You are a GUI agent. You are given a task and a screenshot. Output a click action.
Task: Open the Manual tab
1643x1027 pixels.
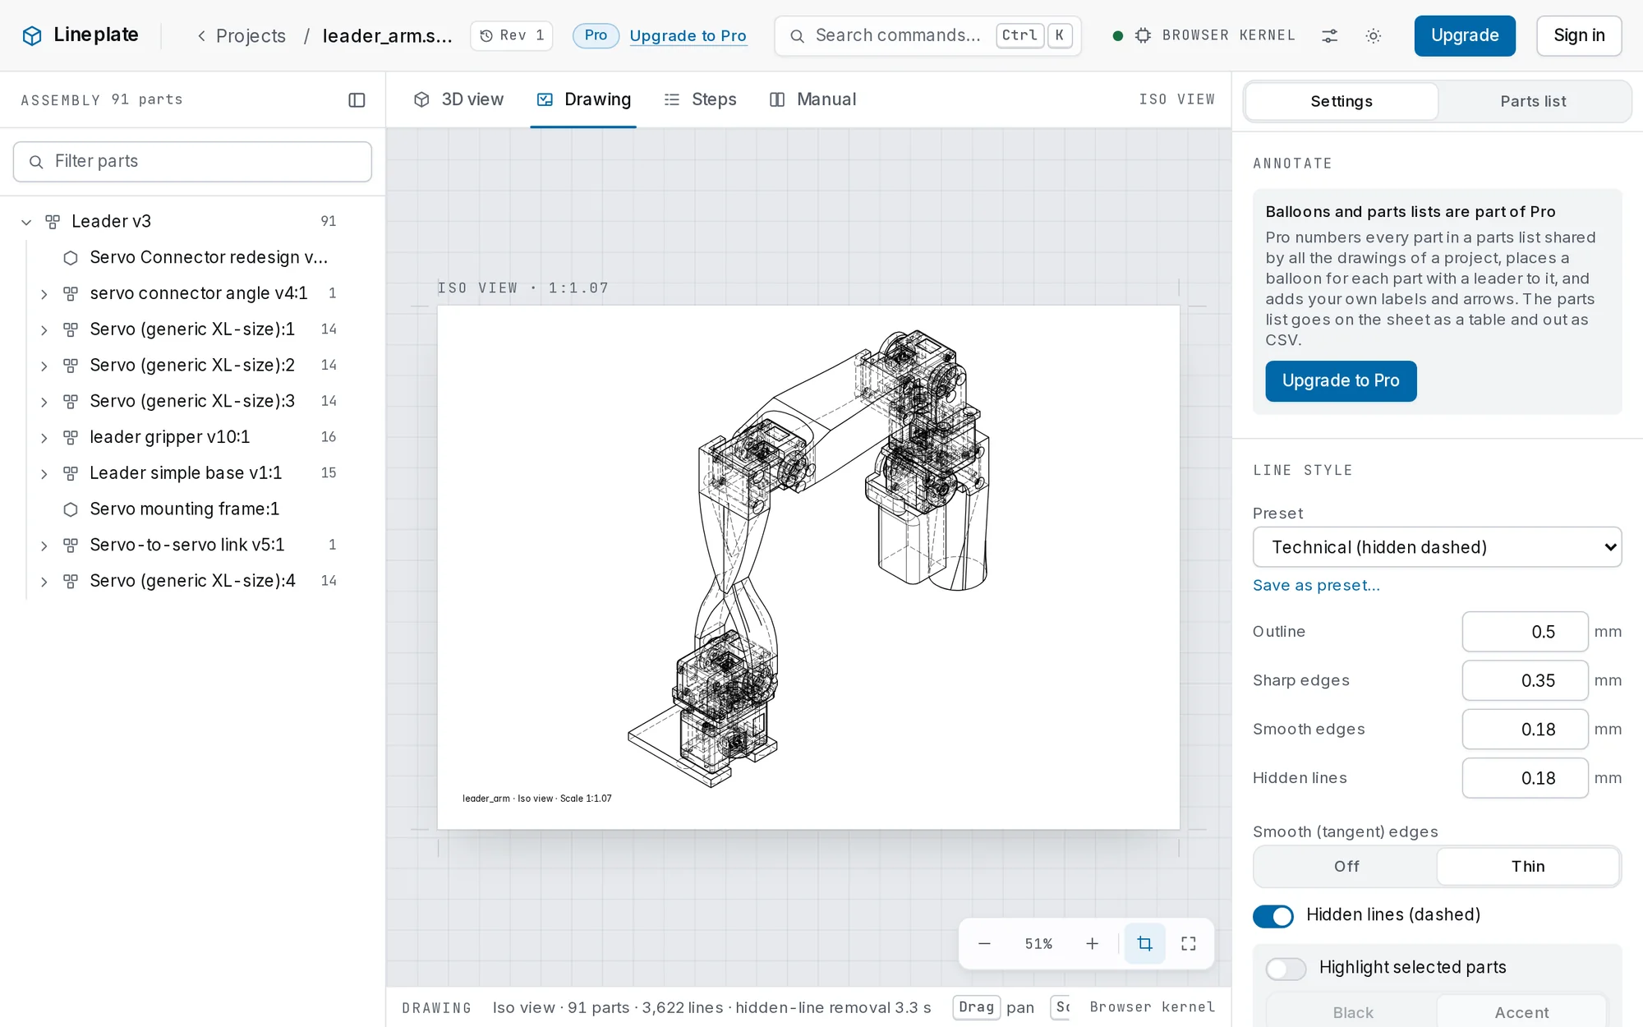(812, 99)
